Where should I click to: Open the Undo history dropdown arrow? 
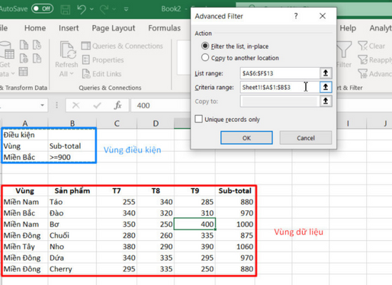(92, 9)
